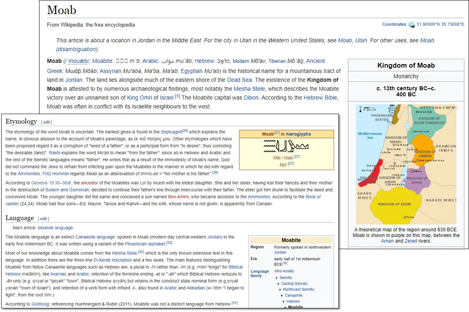The height and width of the screenshot is (312, 469).
Task: Click the Mesha Stele link in the intro
Action: point(249,89)
